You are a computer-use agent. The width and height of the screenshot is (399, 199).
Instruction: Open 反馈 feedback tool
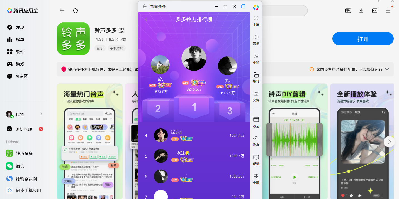(x=256, y=160)
